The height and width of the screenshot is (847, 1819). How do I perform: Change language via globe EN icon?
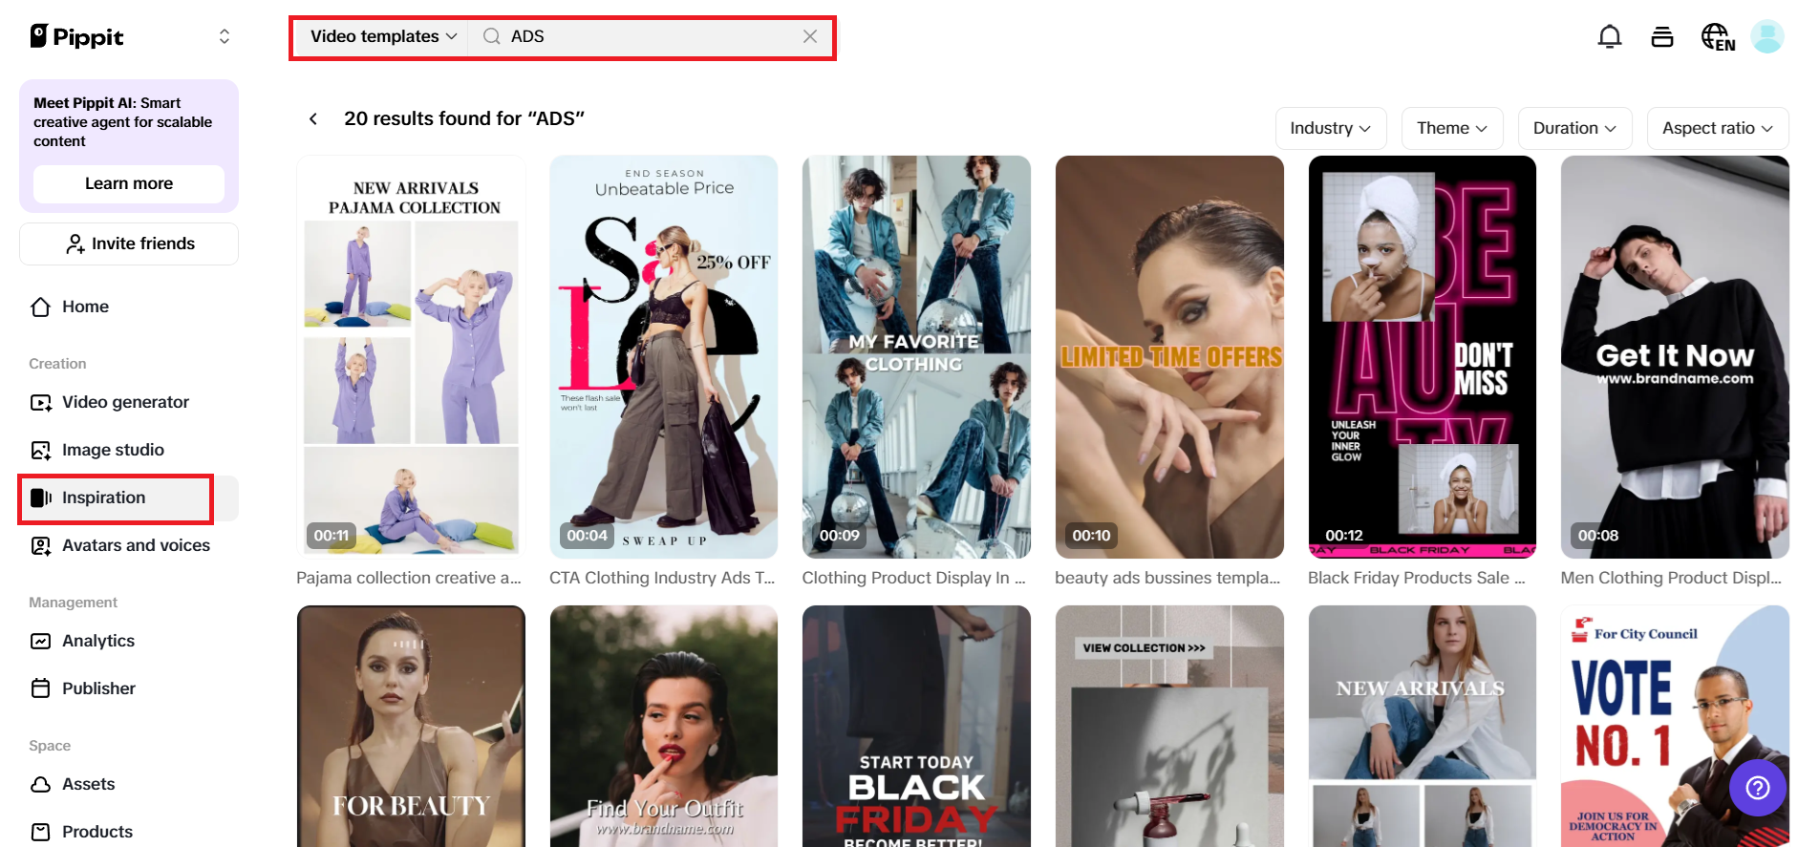pyautogui.click(x=1718, y=37)
